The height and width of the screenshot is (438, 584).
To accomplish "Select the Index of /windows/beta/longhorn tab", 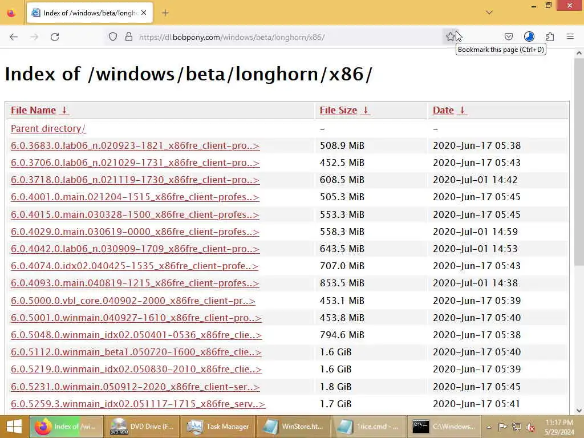I will click(x=90, y=13).
